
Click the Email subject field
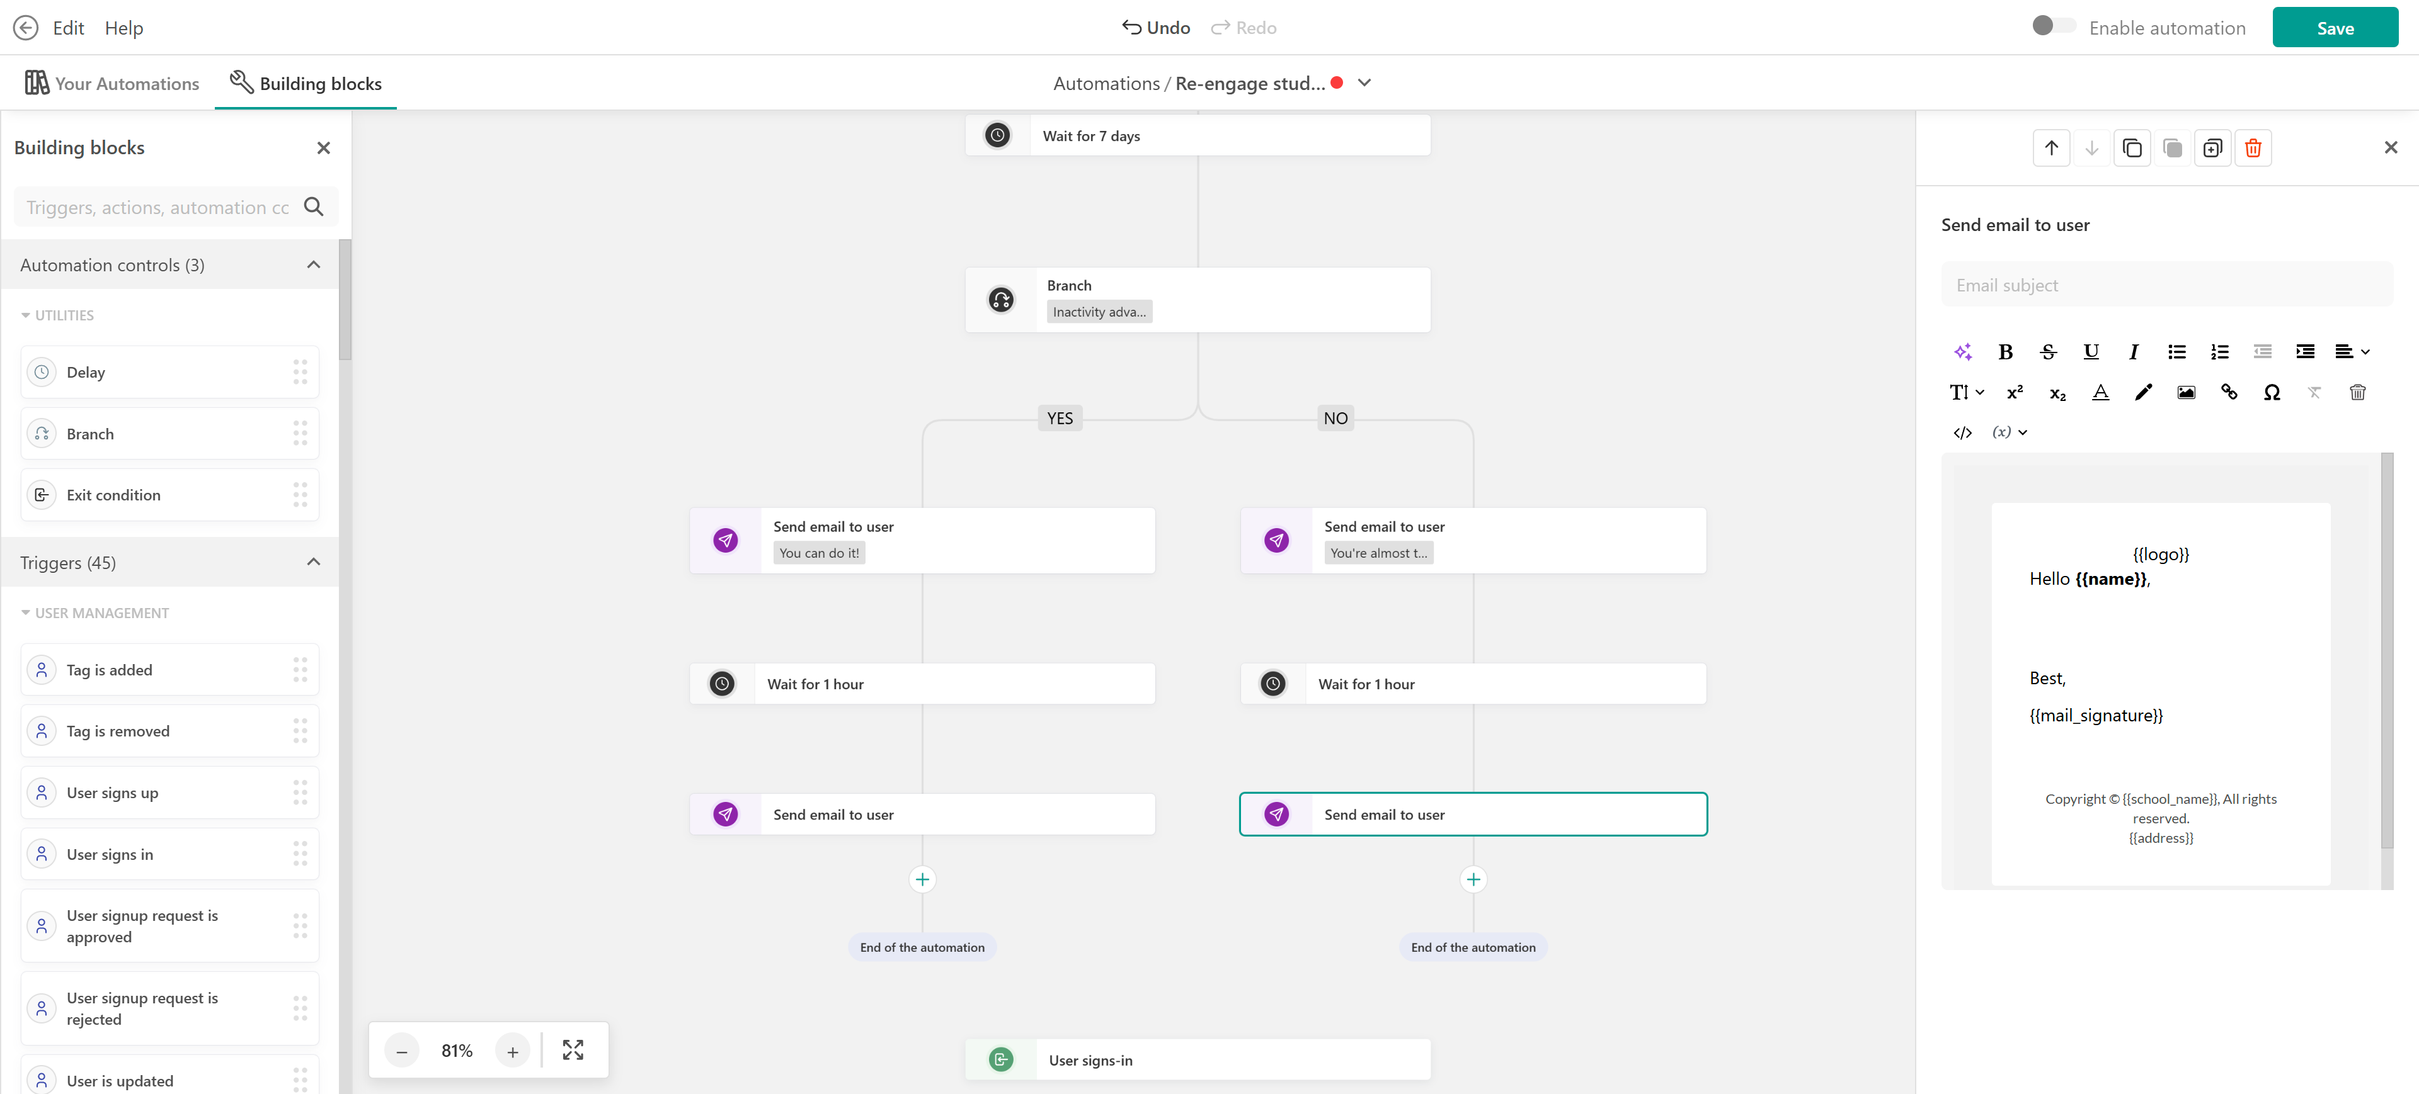tap(2166, 285)
